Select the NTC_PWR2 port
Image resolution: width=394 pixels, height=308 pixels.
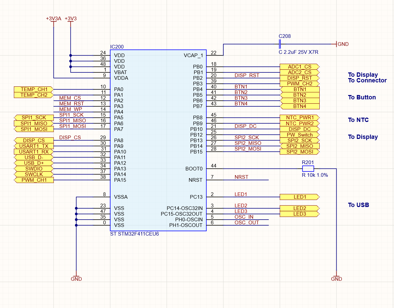pyautogui.click(x=299, y=124)
